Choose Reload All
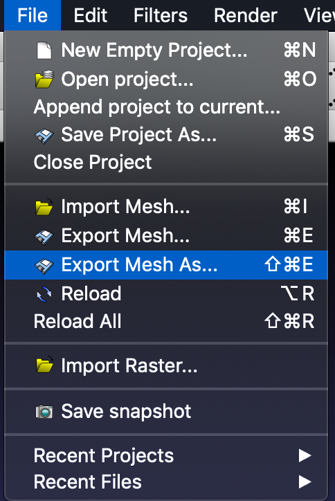335x501 pixels. 166,321
